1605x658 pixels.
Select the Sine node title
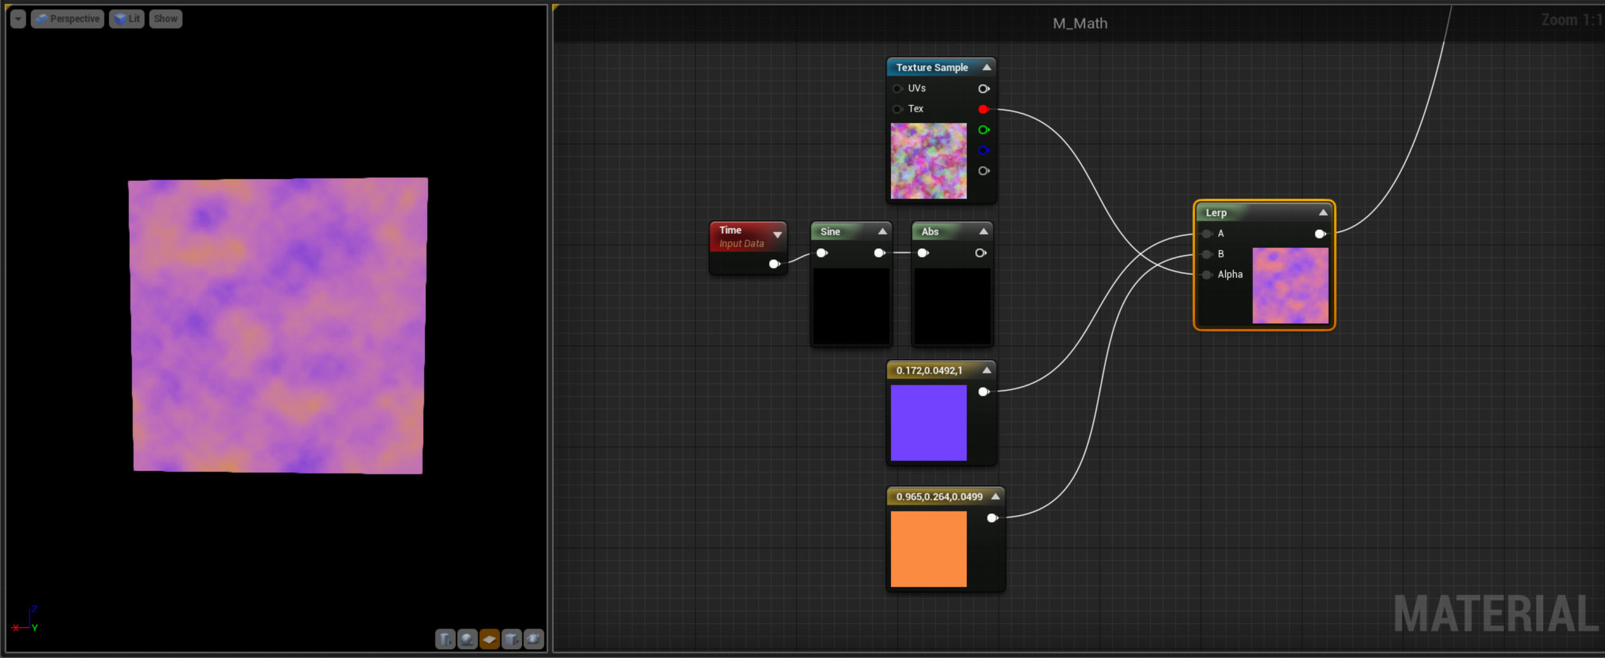click(x=830, y=232)
